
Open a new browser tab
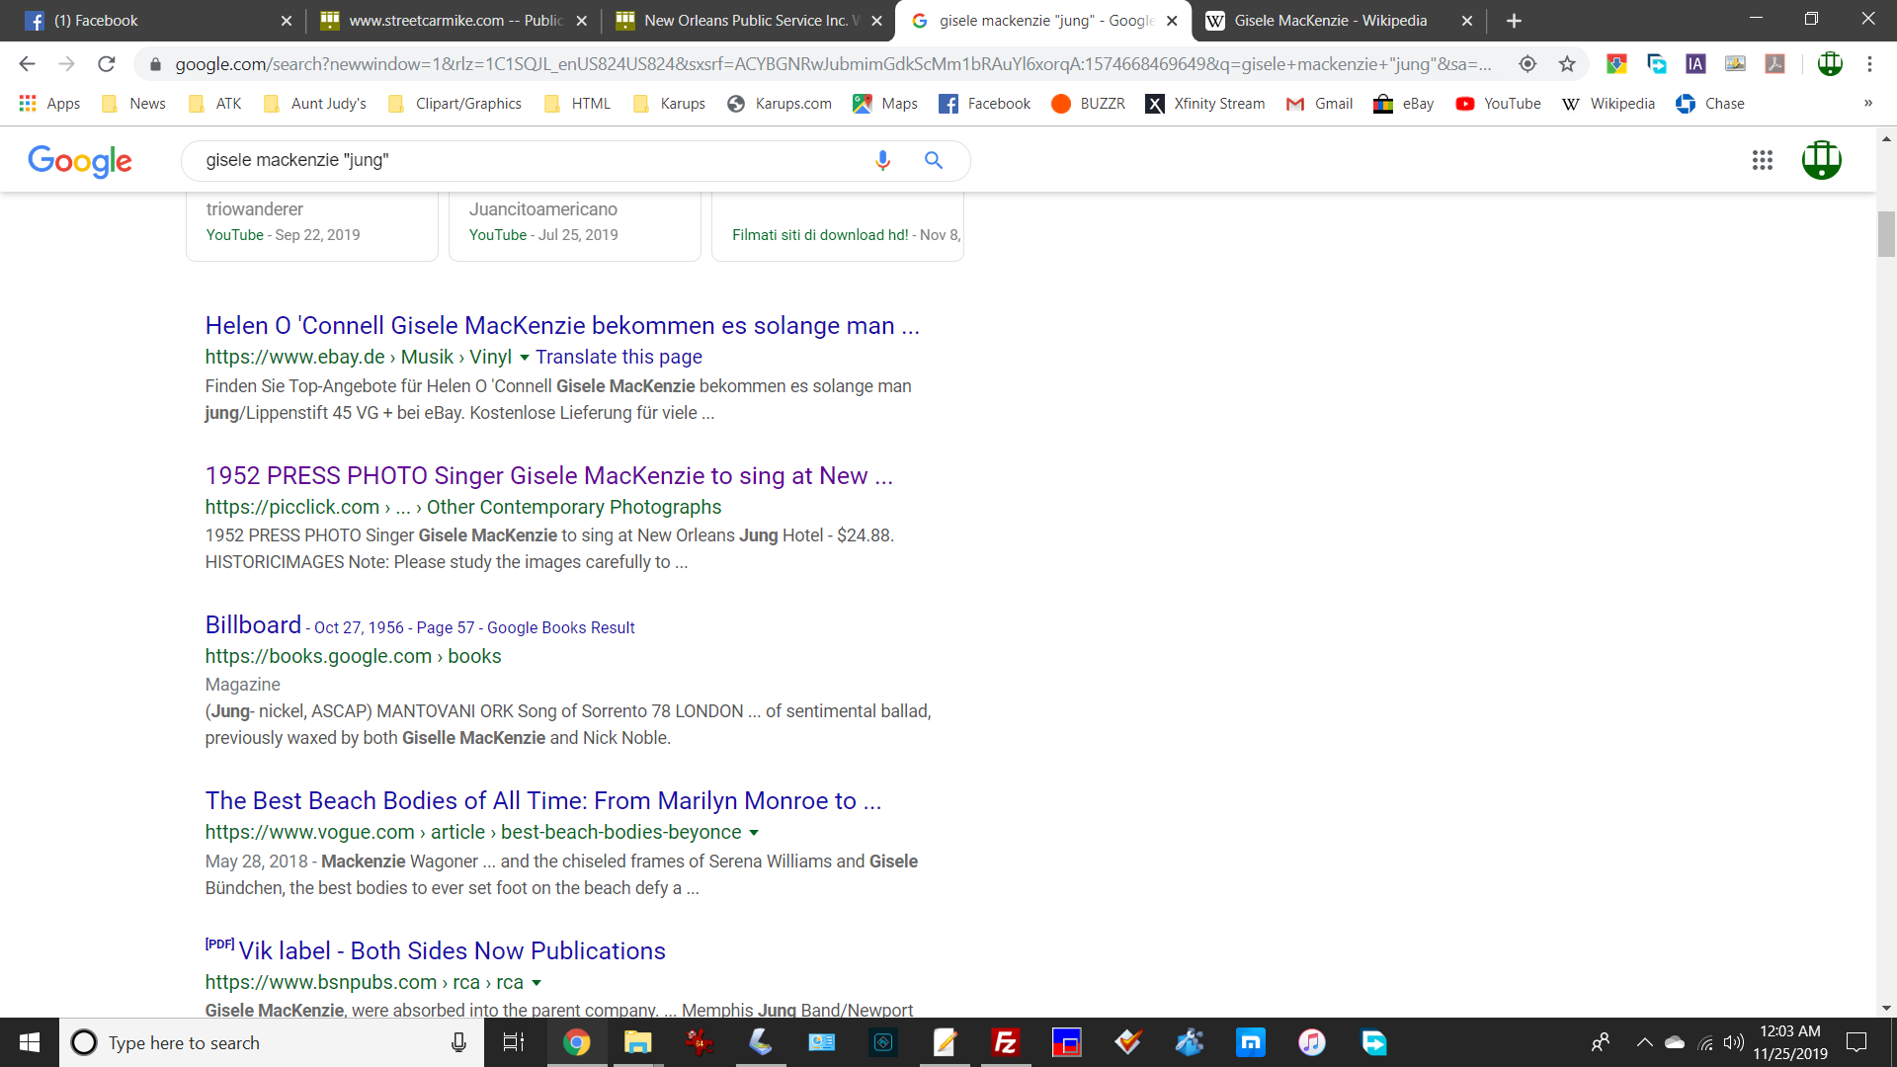click(1514, 21)
